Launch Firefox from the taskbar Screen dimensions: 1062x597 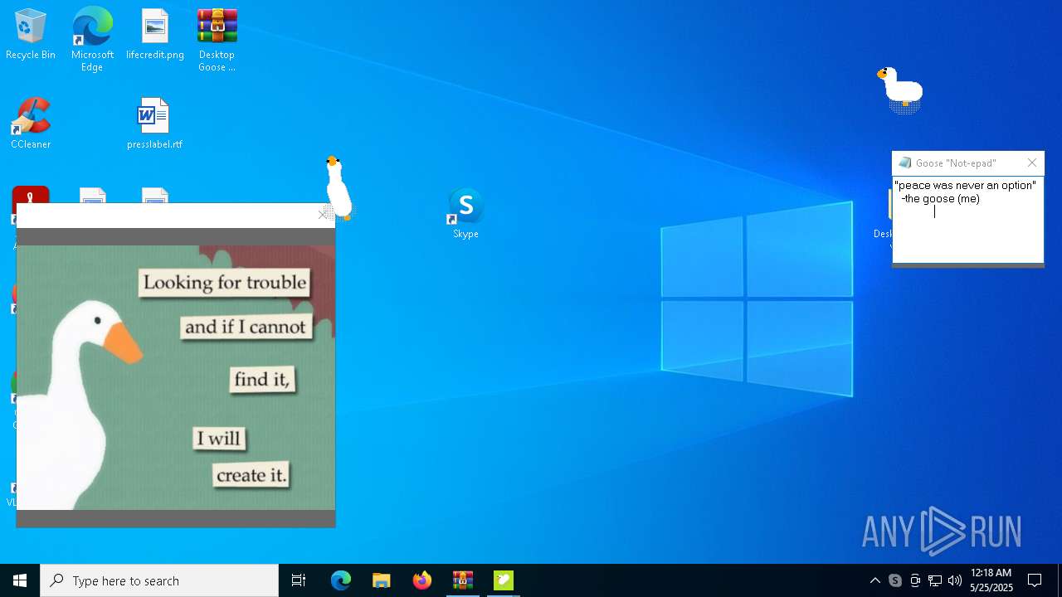422,580
